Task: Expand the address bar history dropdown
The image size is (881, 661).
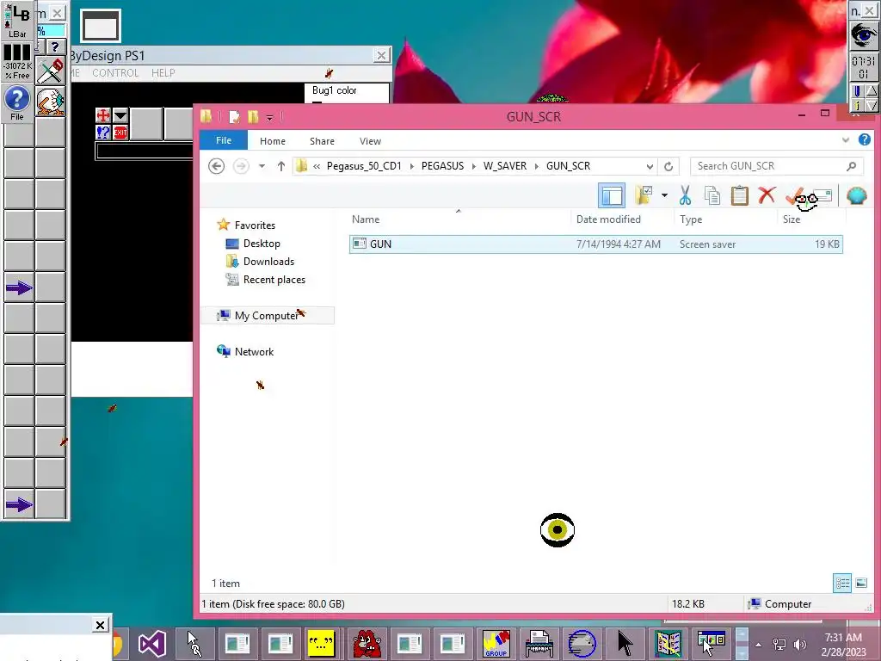Action: [x=650, y=166]
